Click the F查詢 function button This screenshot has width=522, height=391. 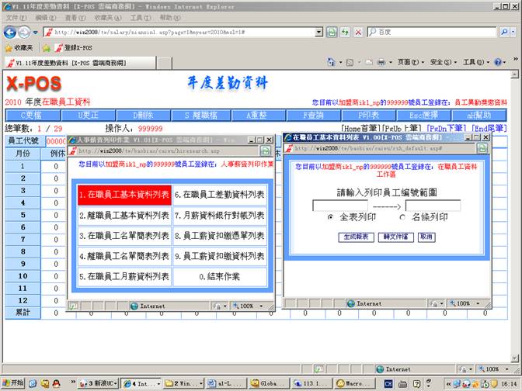pyautogui.click(x=312, y=115)
